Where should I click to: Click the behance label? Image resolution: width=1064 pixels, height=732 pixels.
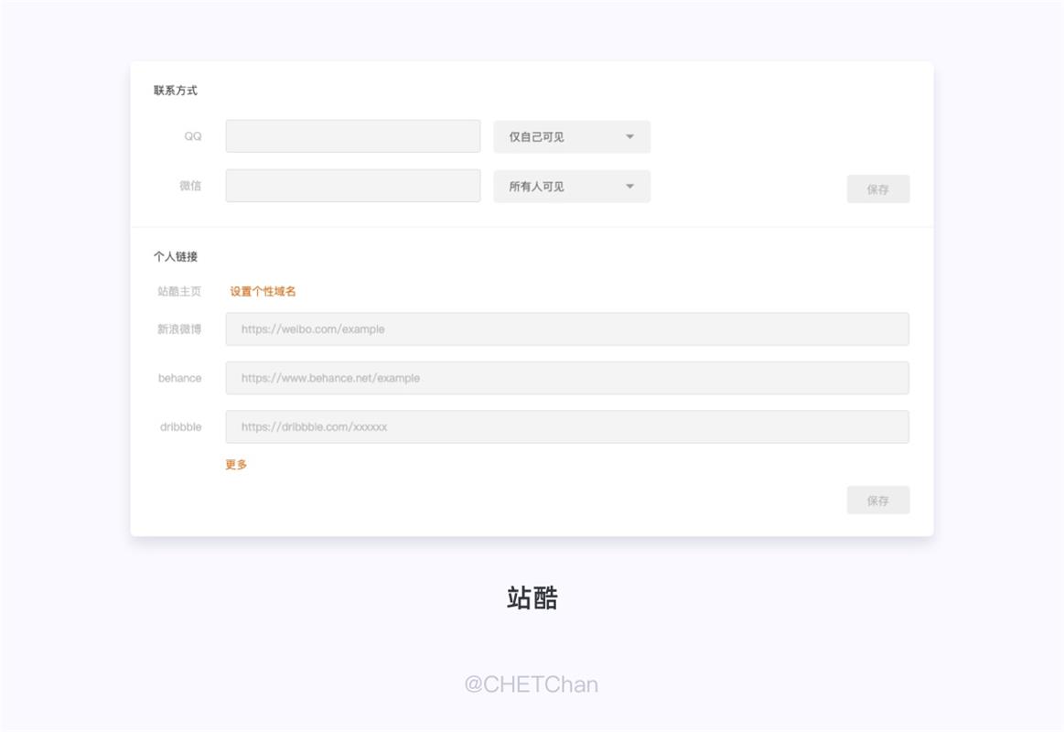coord(180,378)
